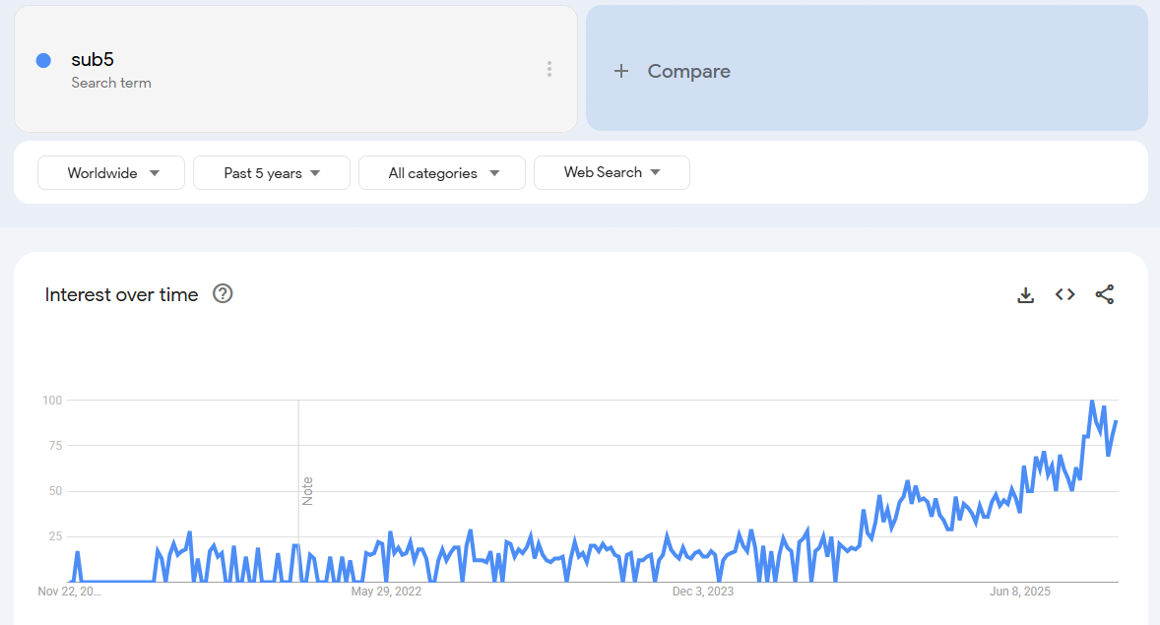Open the All categories dropdown
Screen dimensions: 1160x625
442,173
